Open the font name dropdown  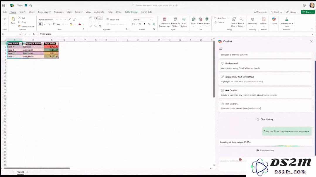(57, 20)
